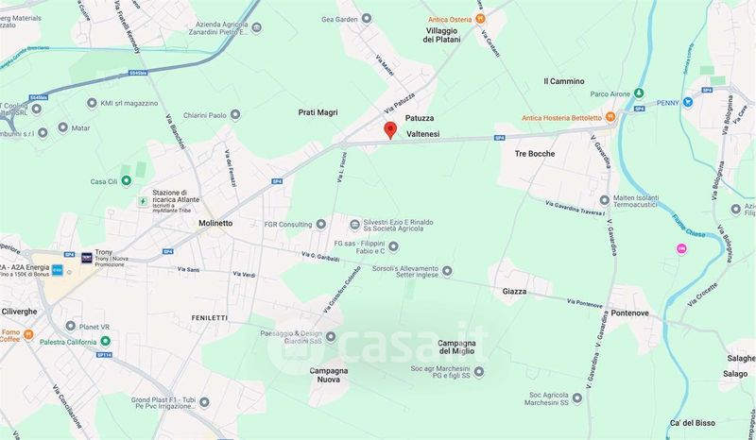Open the pink hotel marker near Fiume Chiese
Viewport: 756px width, 440px height.
[x=681, y=248]
